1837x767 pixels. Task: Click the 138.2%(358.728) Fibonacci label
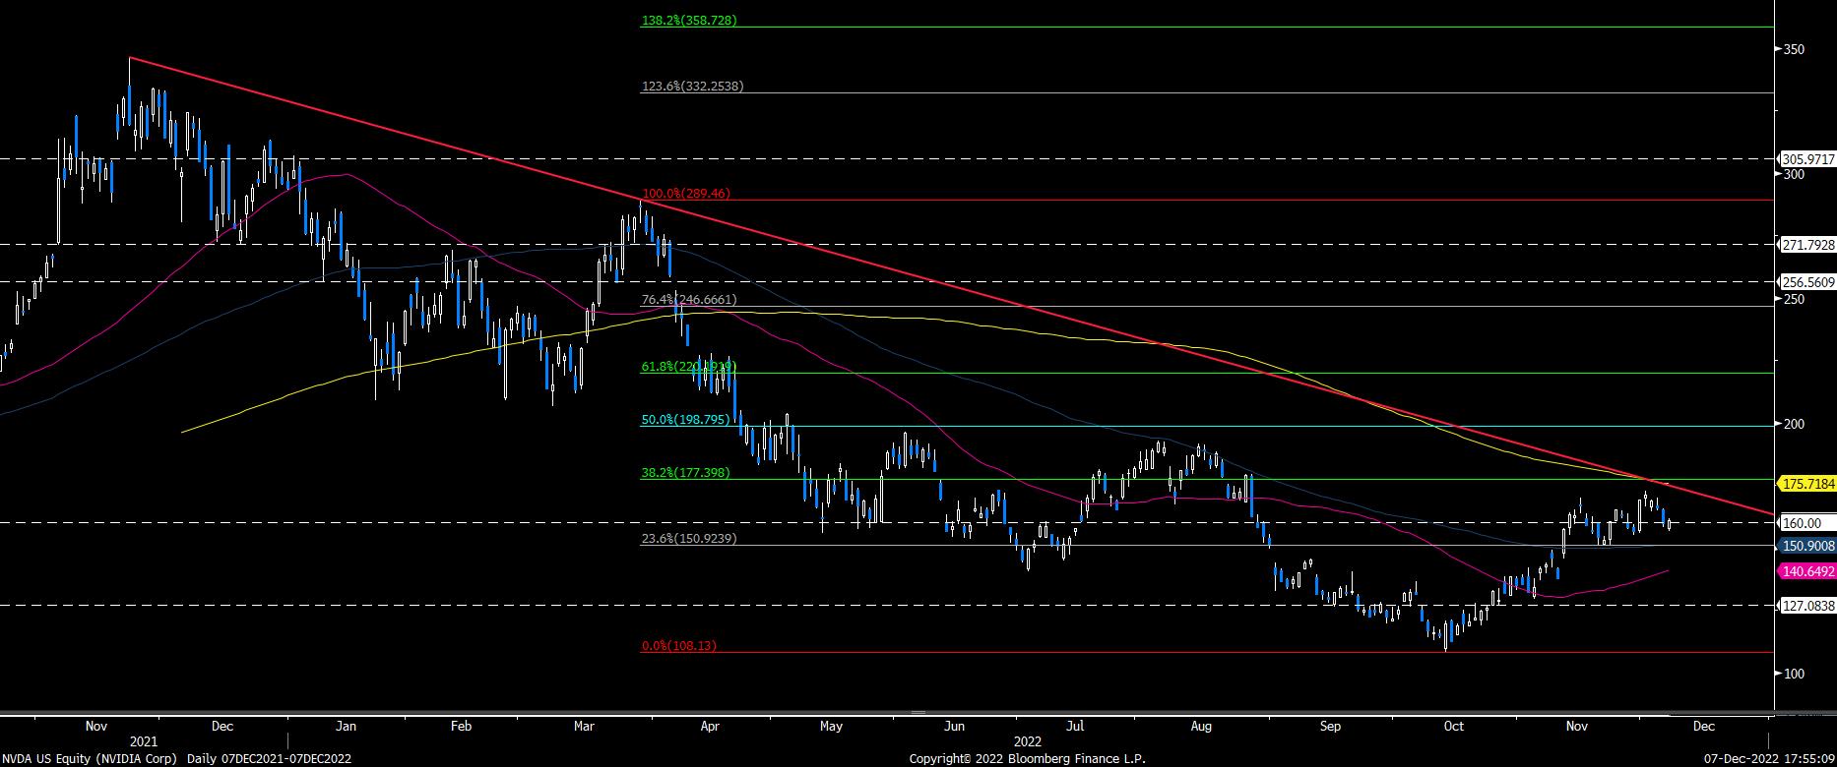(689, 20)
